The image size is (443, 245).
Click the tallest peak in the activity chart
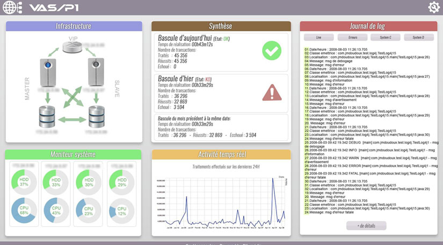tap(273, 178)
